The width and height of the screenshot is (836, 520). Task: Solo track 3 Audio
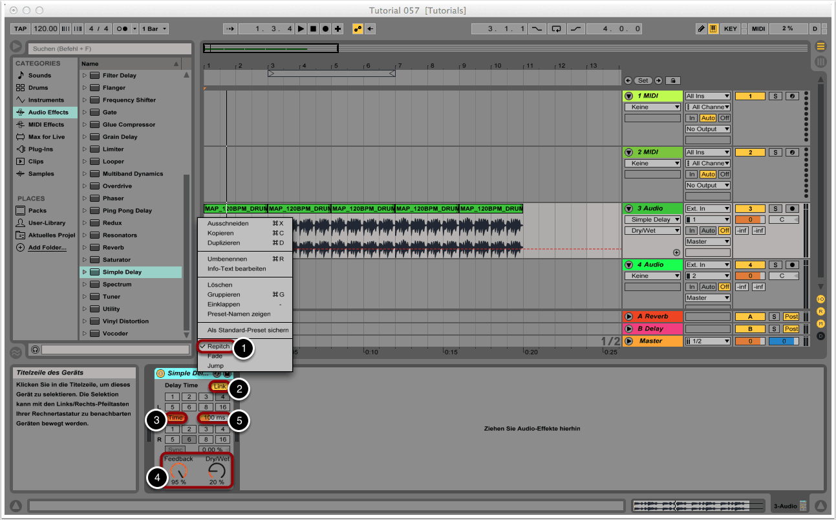[x=776, y=209]
